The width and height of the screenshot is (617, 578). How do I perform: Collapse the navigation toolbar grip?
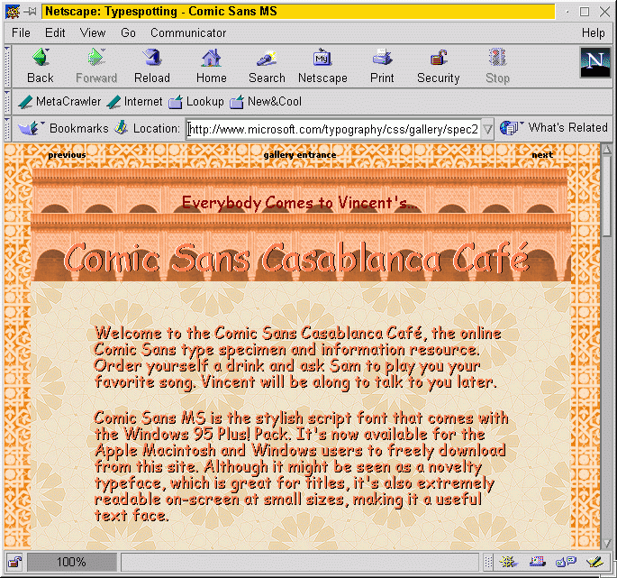coord(7,66)
